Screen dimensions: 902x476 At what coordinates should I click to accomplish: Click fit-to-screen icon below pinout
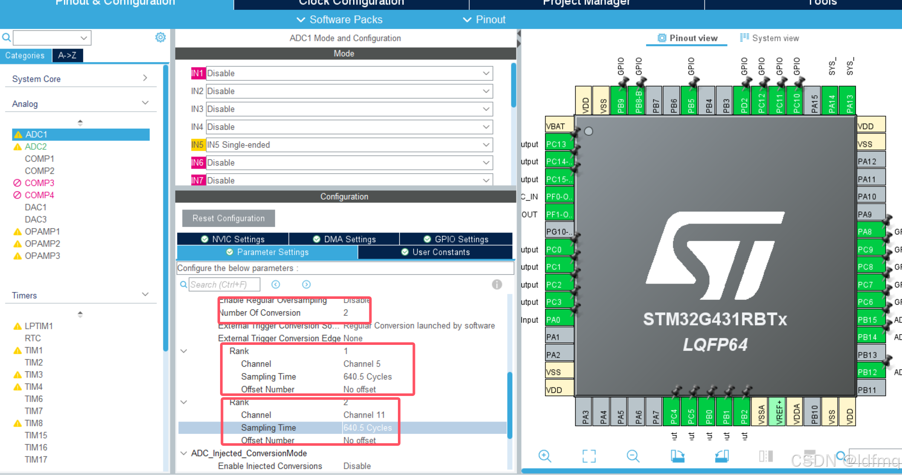(589, 456)
